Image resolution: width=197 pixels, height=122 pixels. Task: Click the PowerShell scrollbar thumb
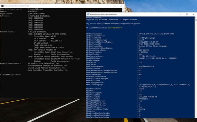[196, 20]
